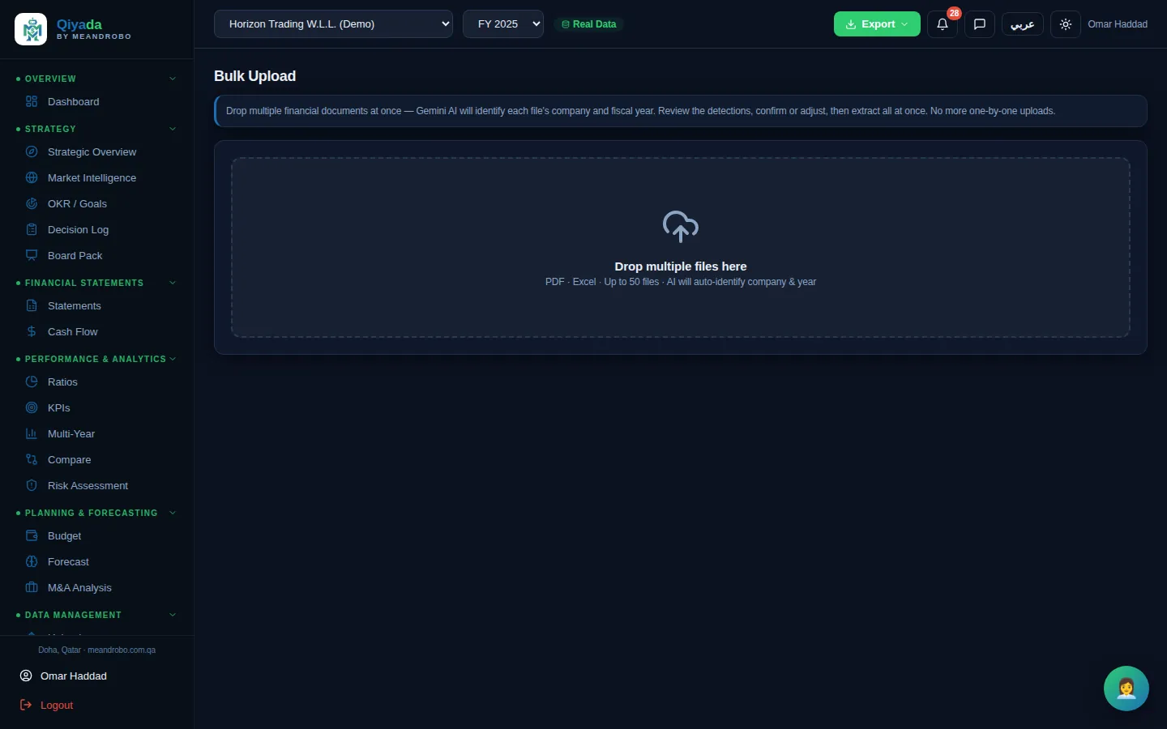Click the Real Data badge
Viewport: 1167px width, 729px height.
(x=589, y=24)
